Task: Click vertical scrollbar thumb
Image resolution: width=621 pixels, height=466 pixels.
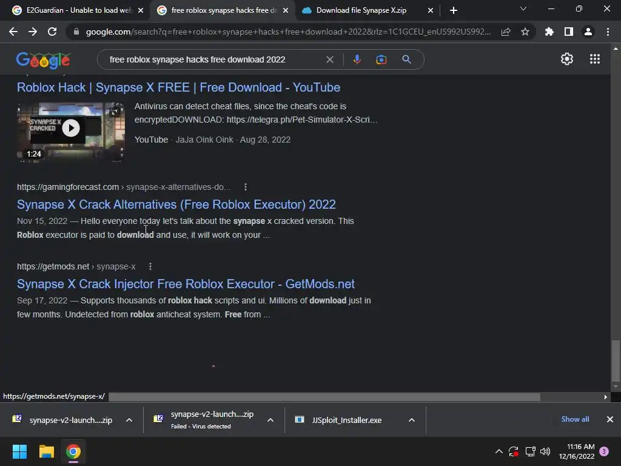Action: pos(616,360)
